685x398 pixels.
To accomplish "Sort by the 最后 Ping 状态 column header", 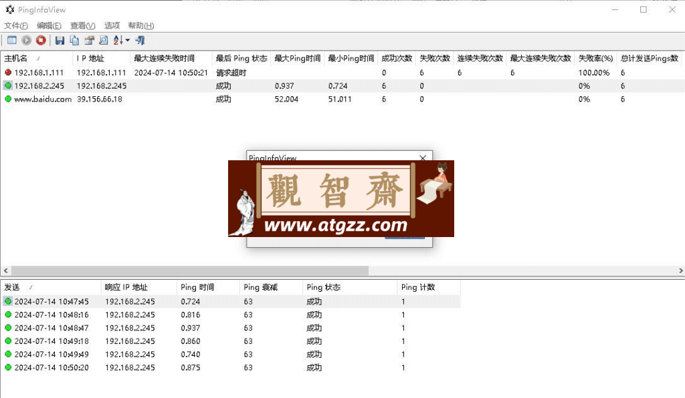I will (x=241, y=58).
